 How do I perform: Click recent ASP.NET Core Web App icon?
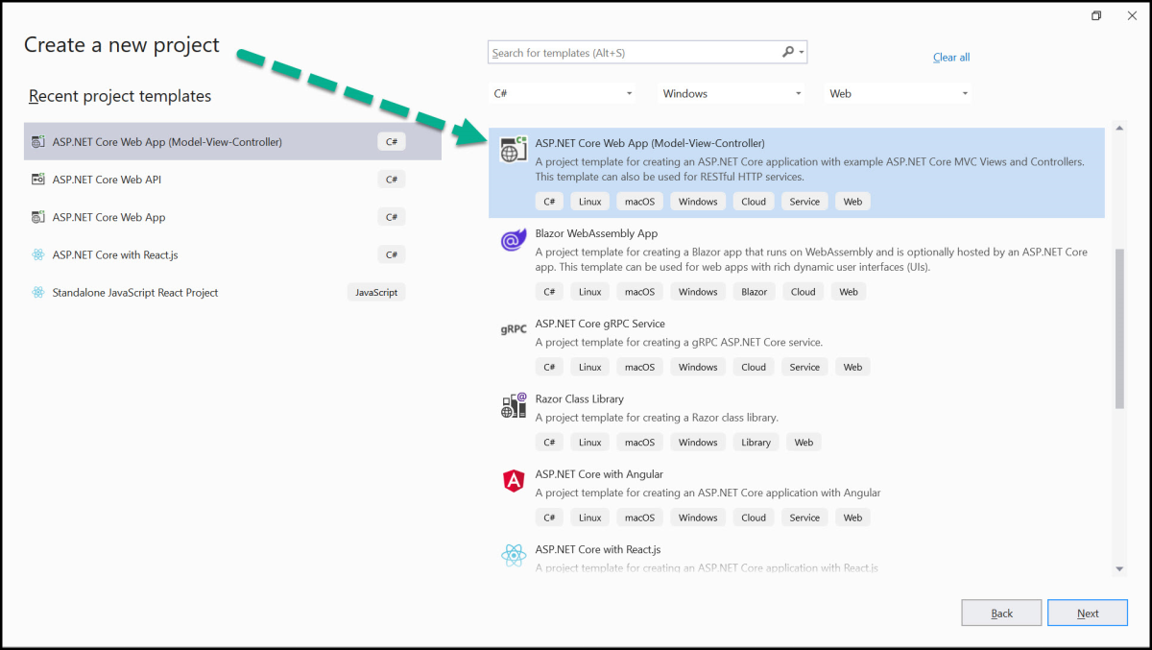[38, 217]
